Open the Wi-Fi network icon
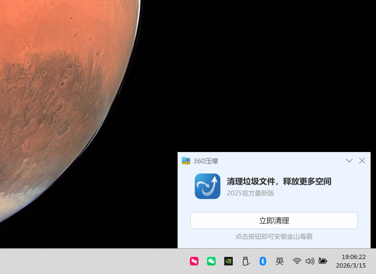This screenshot has height=274, width=376. click(x=297, y=261)
